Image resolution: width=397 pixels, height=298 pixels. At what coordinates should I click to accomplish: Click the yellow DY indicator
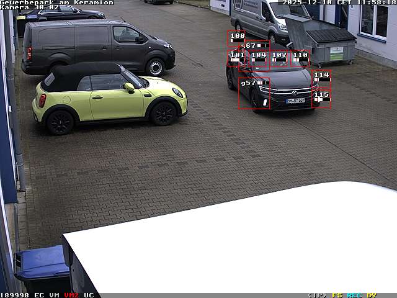coord(372,295)
